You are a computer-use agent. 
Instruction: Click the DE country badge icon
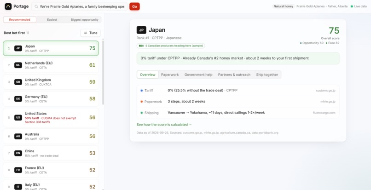18,98
